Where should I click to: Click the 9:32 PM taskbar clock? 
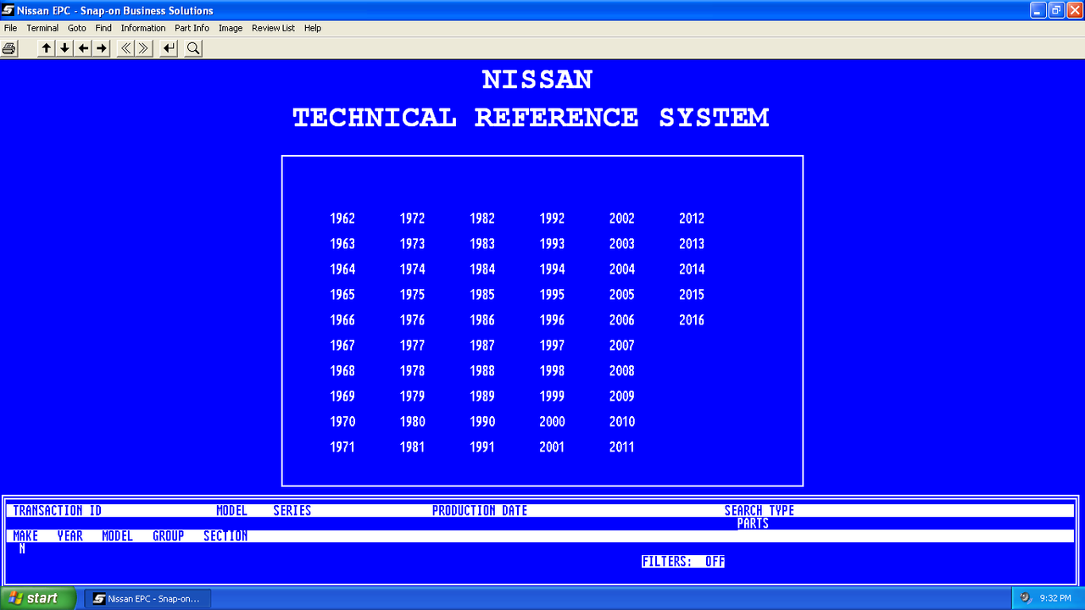click(x=1055, y=598)
